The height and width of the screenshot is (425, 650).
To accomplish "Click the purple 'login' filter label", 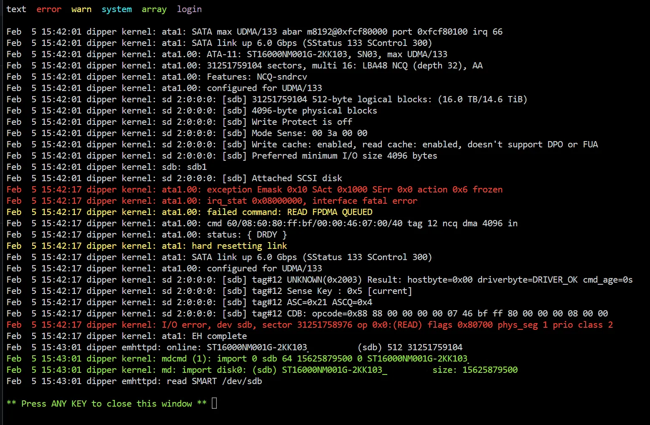I will [189, 9].
